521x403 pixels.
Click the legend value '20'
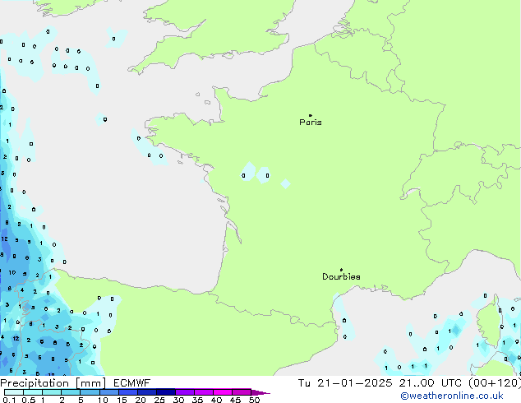pos(141,400)
